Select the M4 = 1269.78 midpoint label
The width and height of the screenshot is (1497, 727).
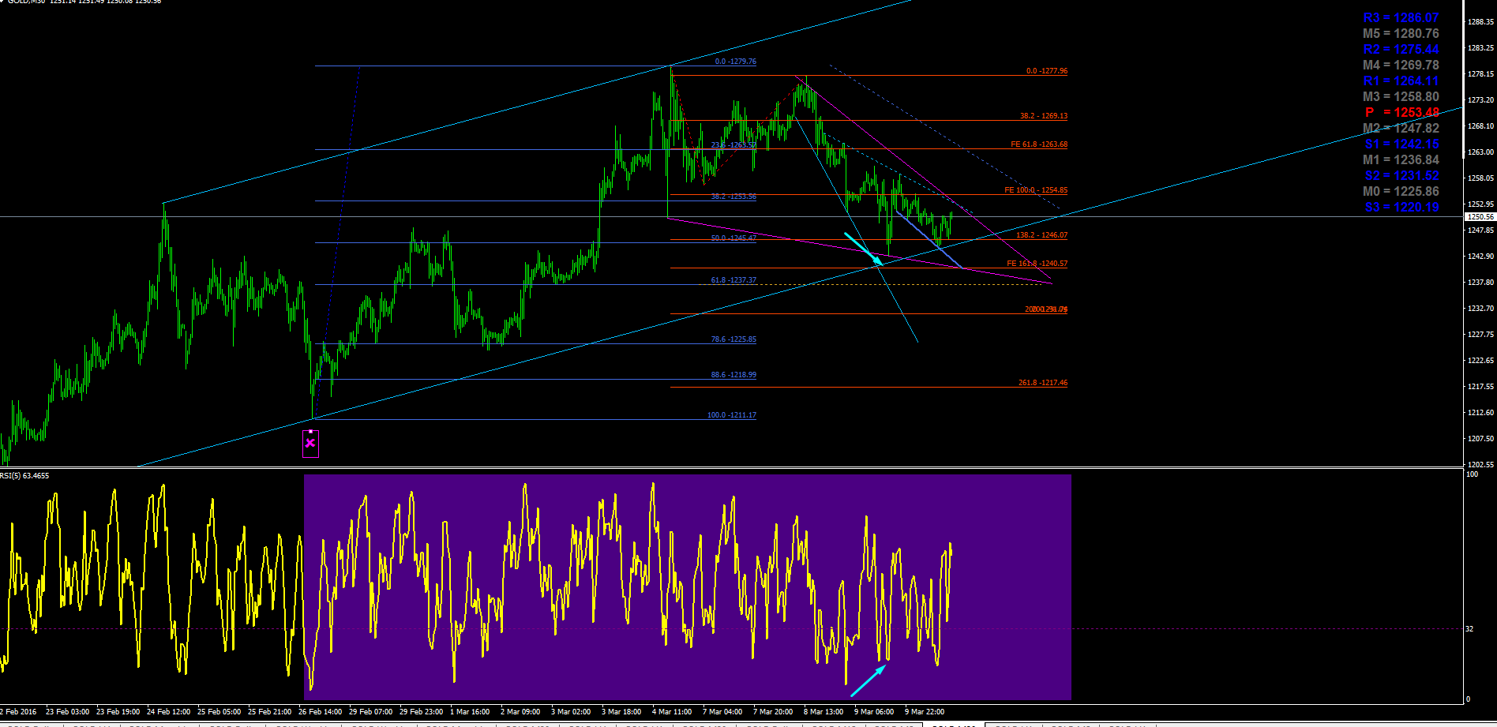click(1401, 65)
